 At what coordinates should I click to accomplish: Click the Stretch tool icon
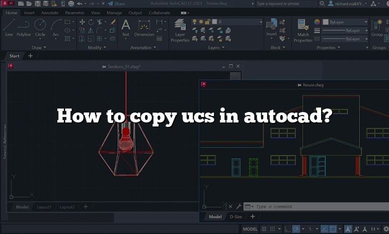(82, 39)
